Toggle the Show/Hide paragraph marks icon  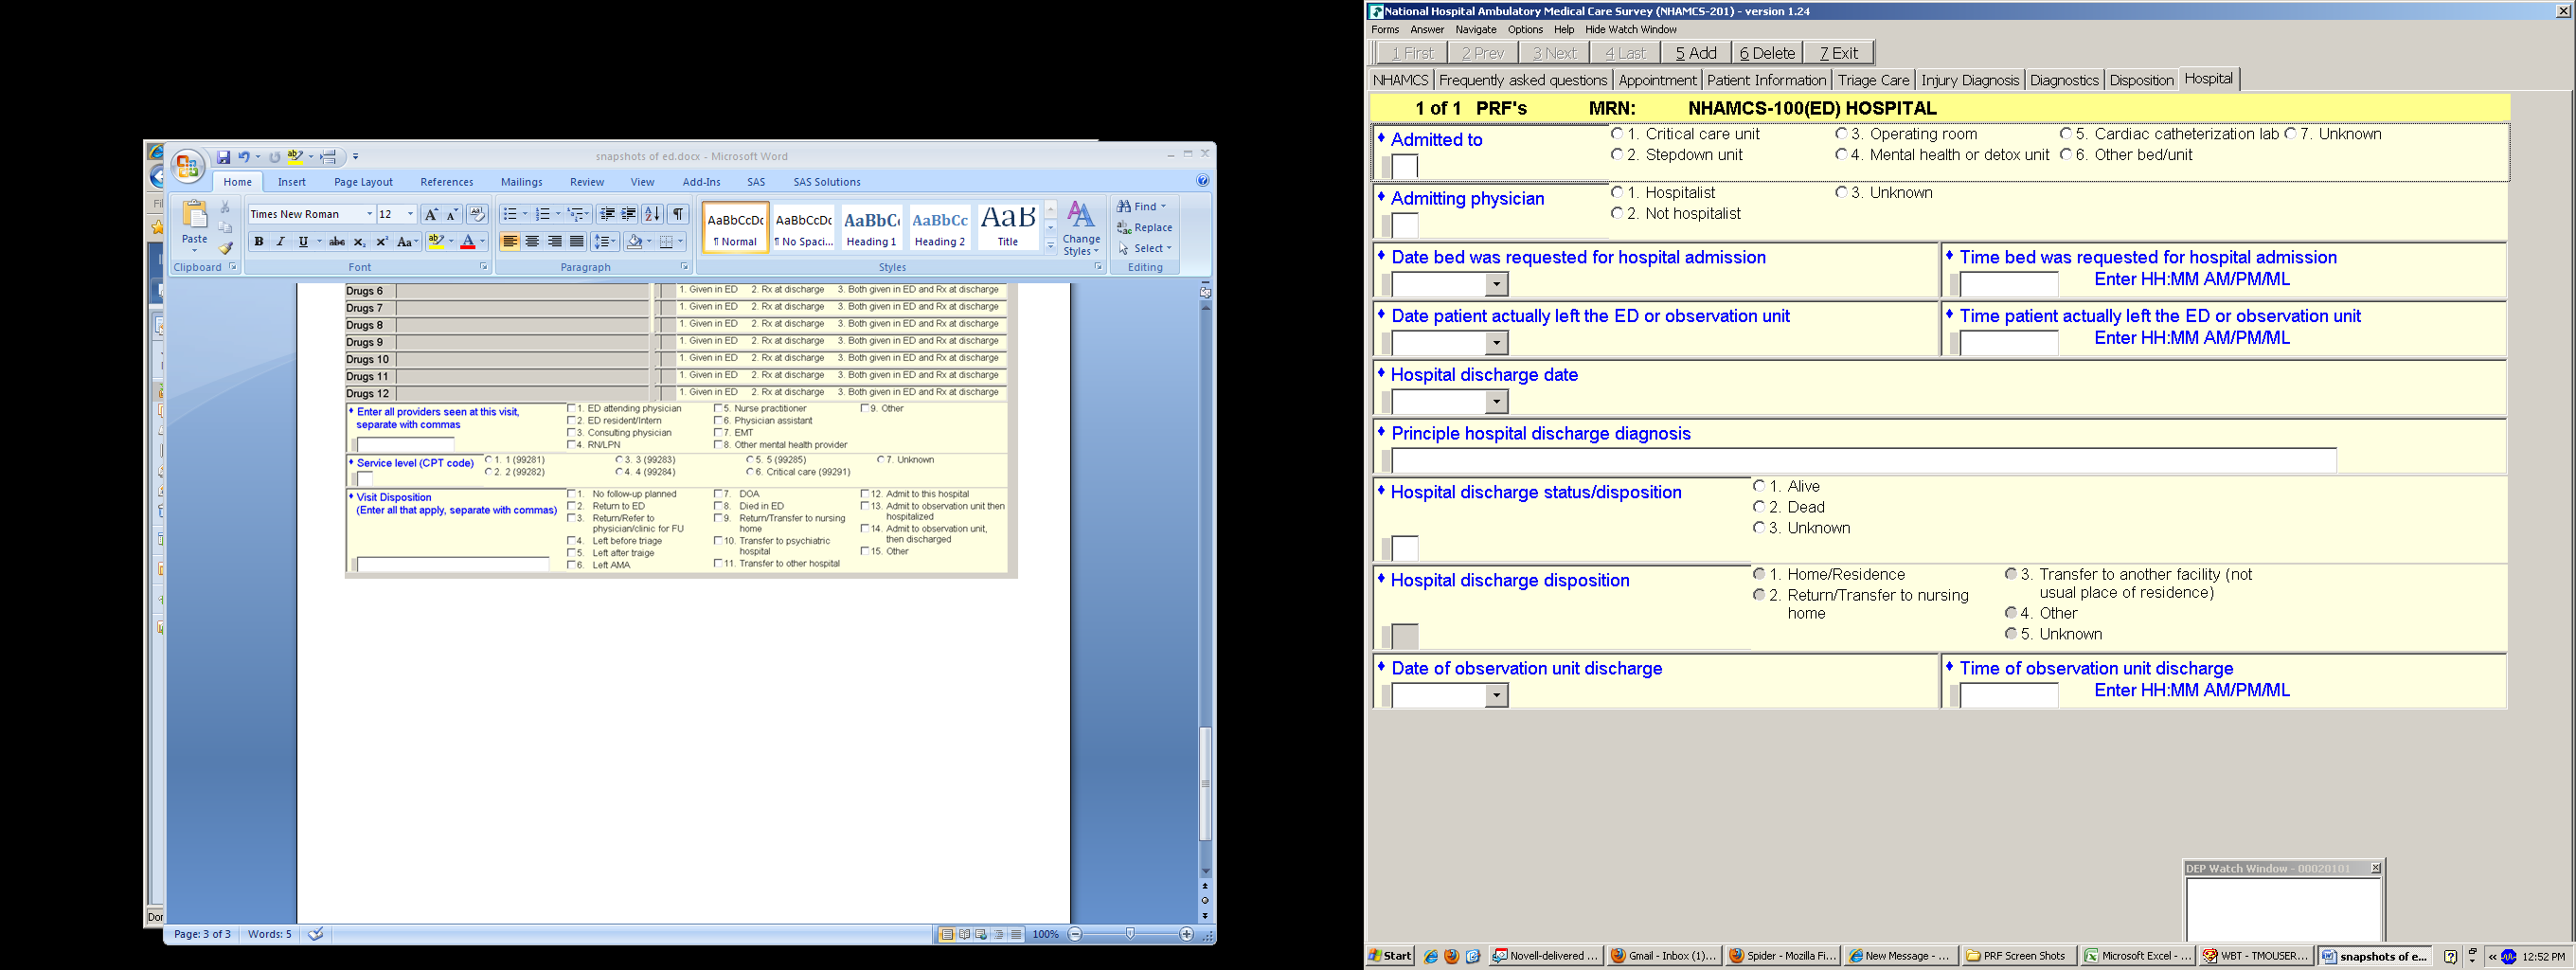(x=678, y=214)
